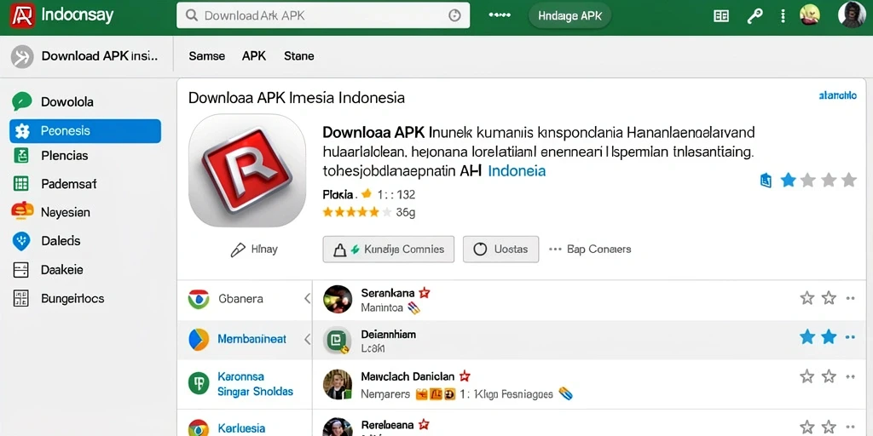Select the Gbanera category row

[245, 299]
